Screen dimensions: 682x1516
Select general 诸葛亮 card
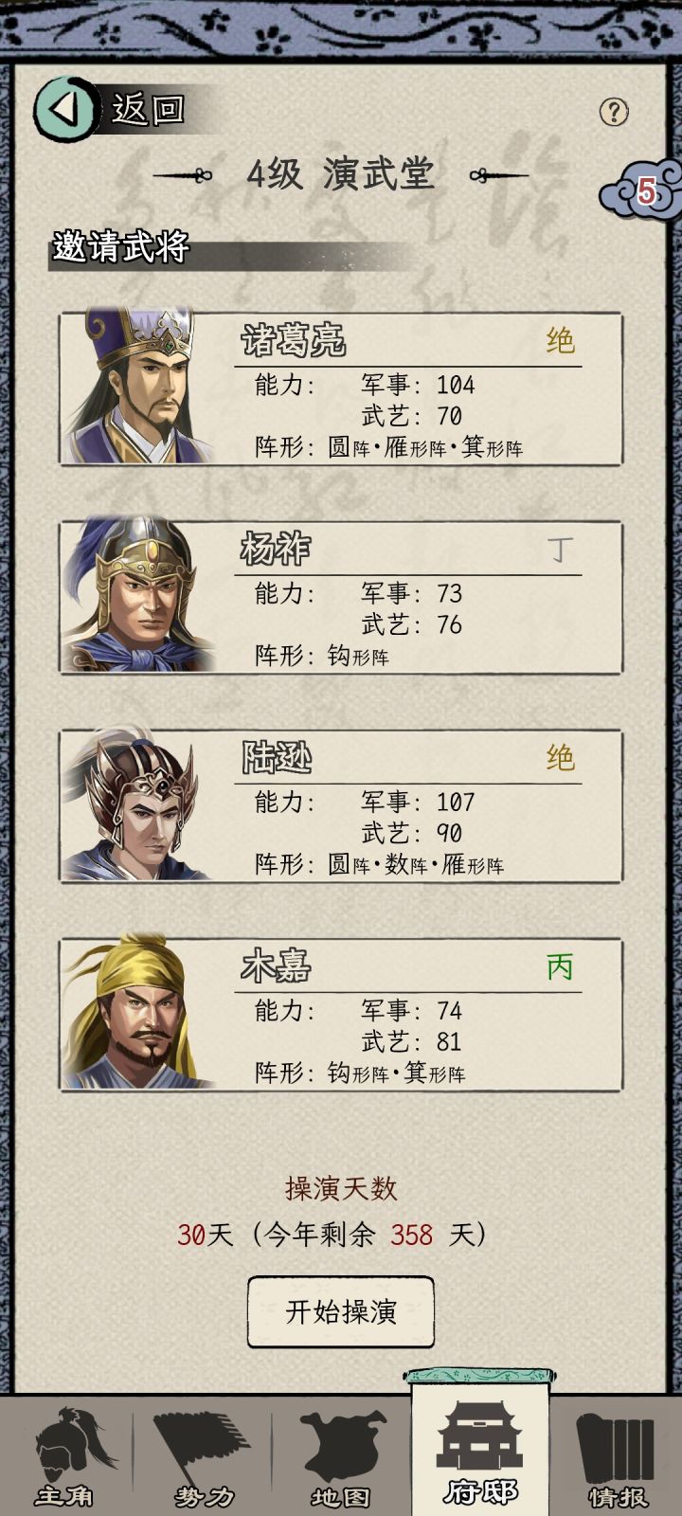[341, 388]
